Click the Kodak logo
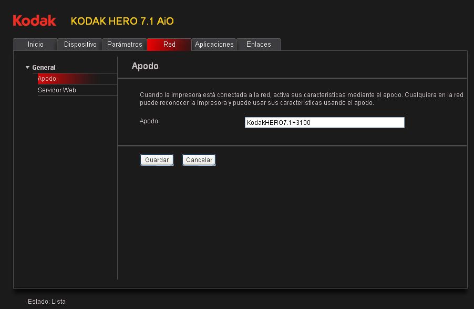The image size is (474, 309). (35, 20)
